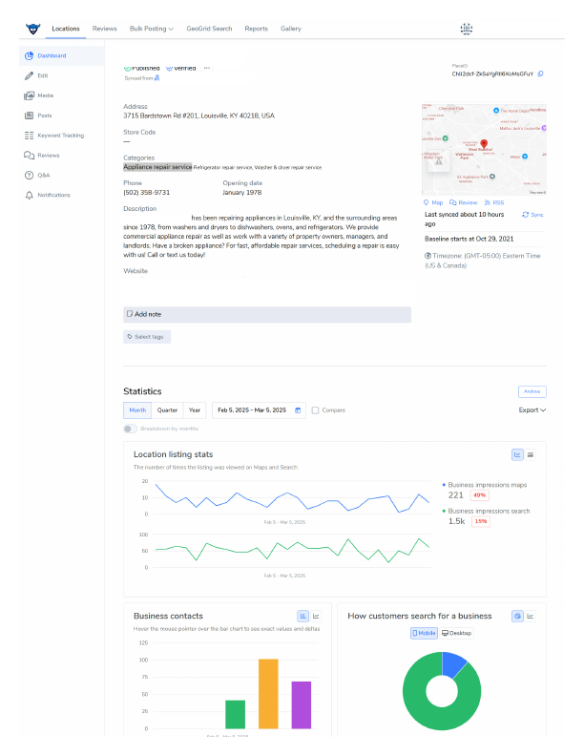Screen dimensions: 584x756
Task: Click the Reviews speech bubbles icon in the sidebar
Action: tap(29, 156)
